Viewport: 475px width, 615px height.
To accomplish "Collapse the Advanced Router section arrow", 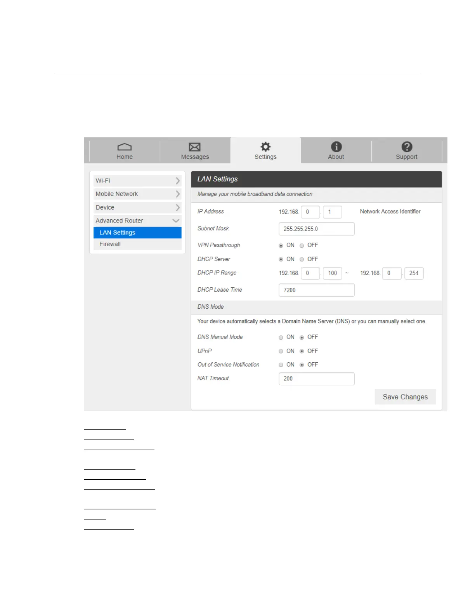I will [x=176, y=221].
